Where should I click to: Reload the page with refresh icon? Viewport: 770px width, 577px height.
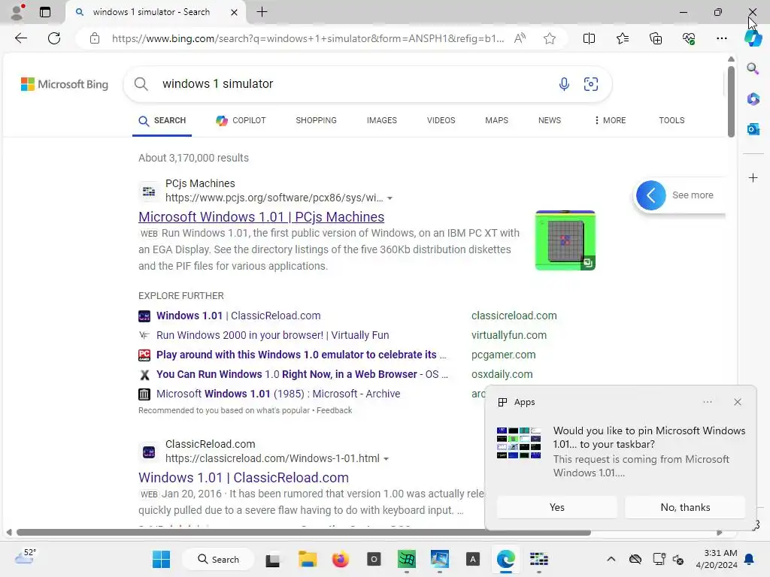click(x=54, y=38)
